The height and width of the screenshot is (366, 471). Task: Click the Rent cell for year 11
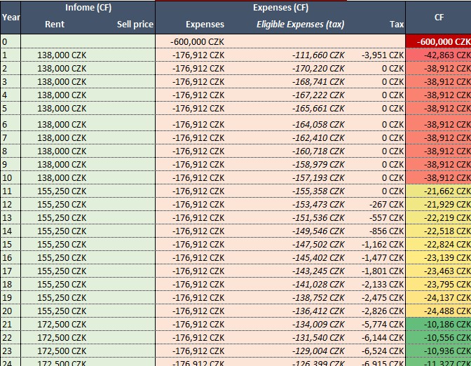click(62, 191)
